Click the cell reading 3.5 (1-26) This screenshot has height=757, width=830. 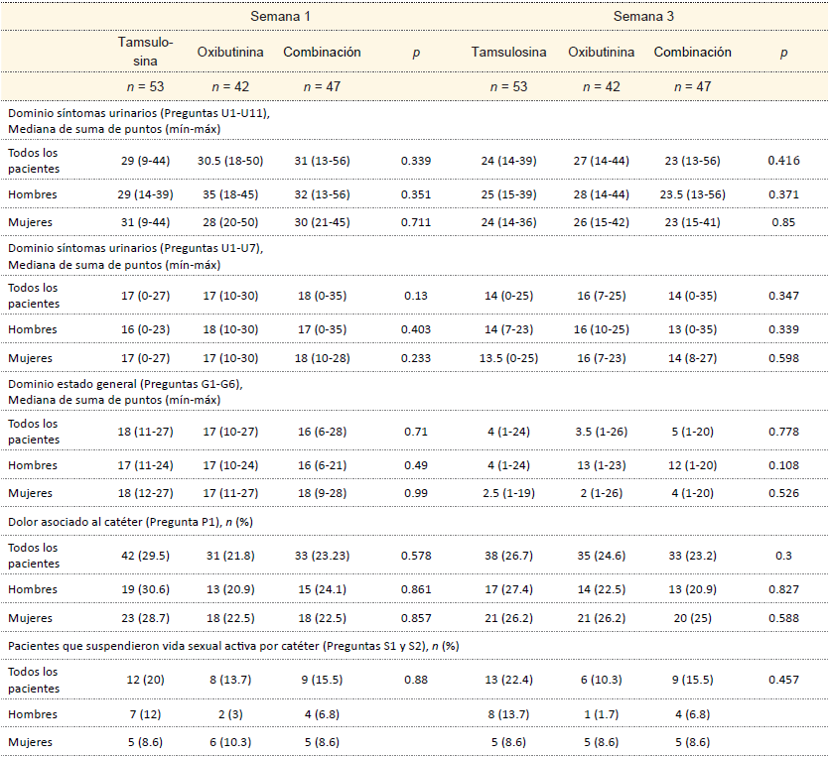(x=602, y=432)
